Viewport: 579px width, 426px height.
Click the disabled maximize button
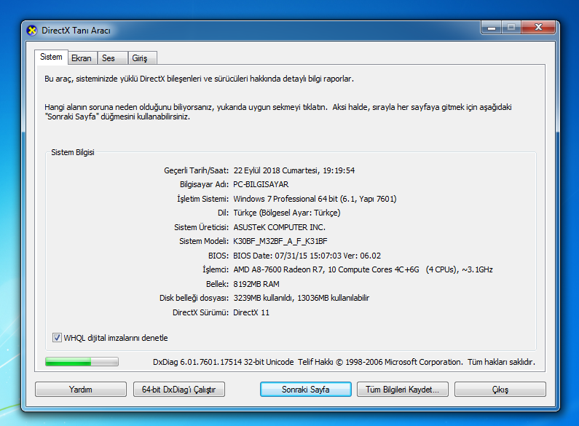[x=511, y=28]
